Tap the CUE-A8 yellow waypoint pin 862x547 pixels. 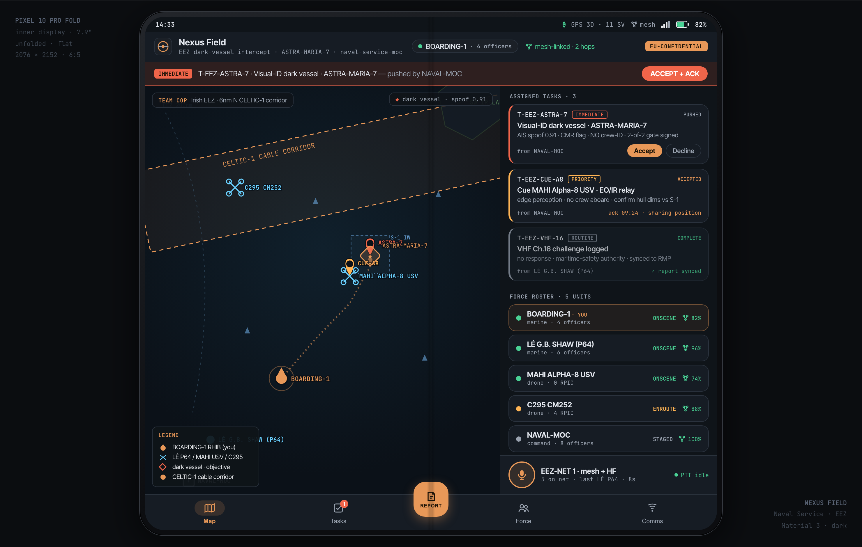pyautogui.click(x=349, y=266)
